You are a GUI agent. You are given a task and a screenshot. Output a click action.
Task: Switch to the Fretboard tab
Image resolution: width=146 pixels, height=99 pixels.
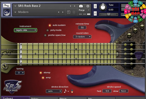(15, 98)
